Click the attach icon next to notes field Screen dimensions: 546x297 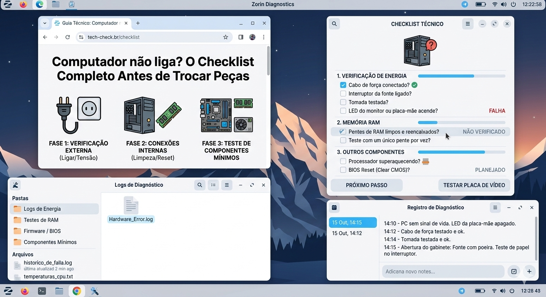514,271
